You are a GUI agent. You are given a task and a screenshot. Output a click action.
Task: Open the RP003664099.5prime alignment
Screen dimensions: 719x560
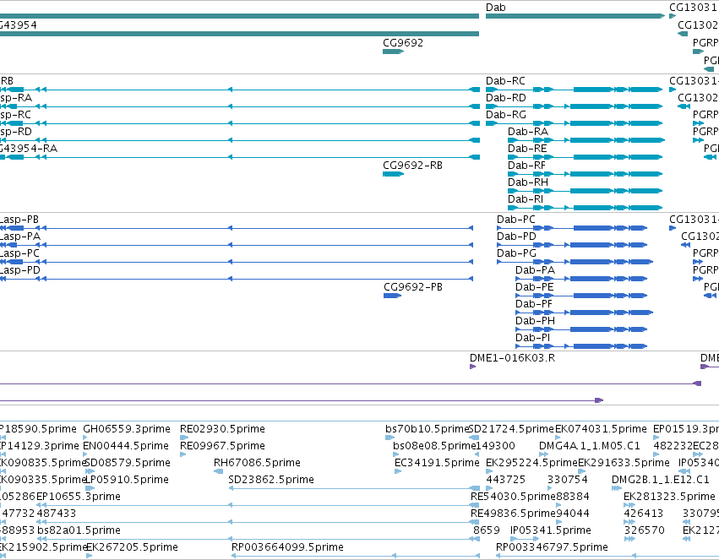(x=287, y=547)
